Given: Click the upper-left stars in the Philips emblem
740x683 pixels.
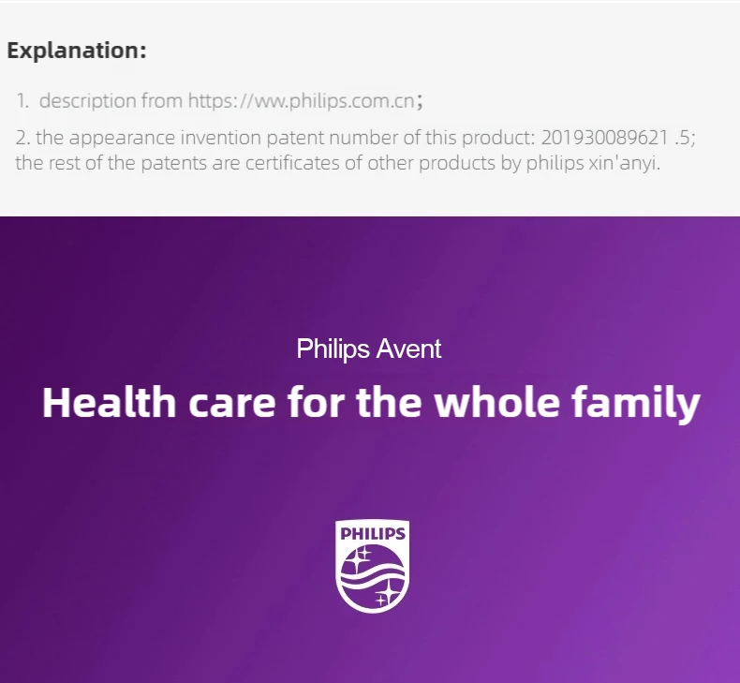Looking at the screenshot, I should tap(359, 557).
